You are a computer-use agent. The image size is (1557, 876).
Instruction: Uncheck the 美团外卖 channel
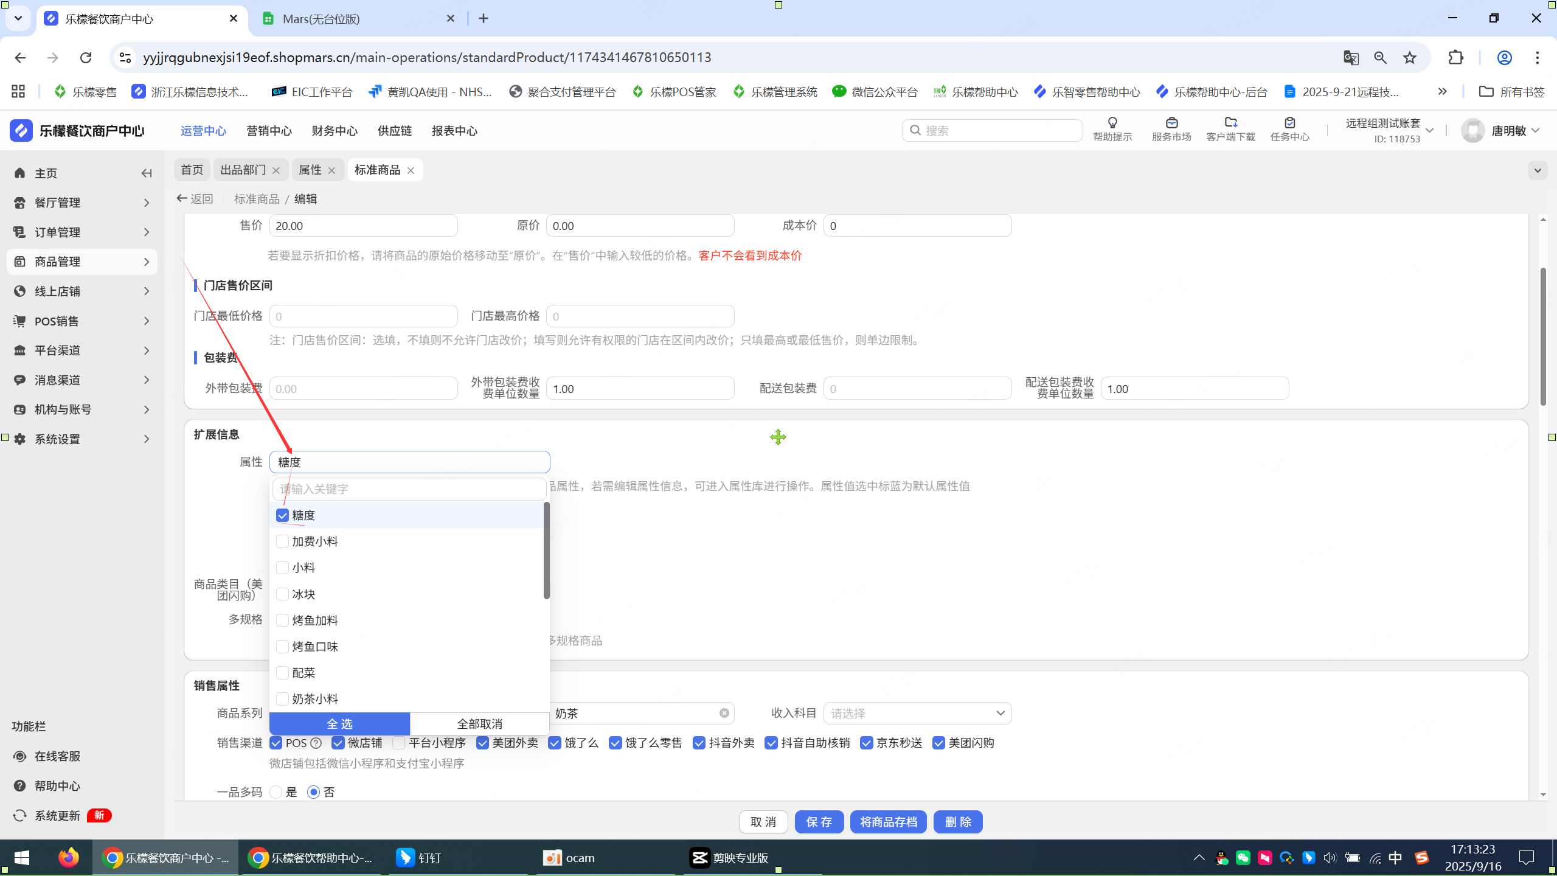point(483,743)
